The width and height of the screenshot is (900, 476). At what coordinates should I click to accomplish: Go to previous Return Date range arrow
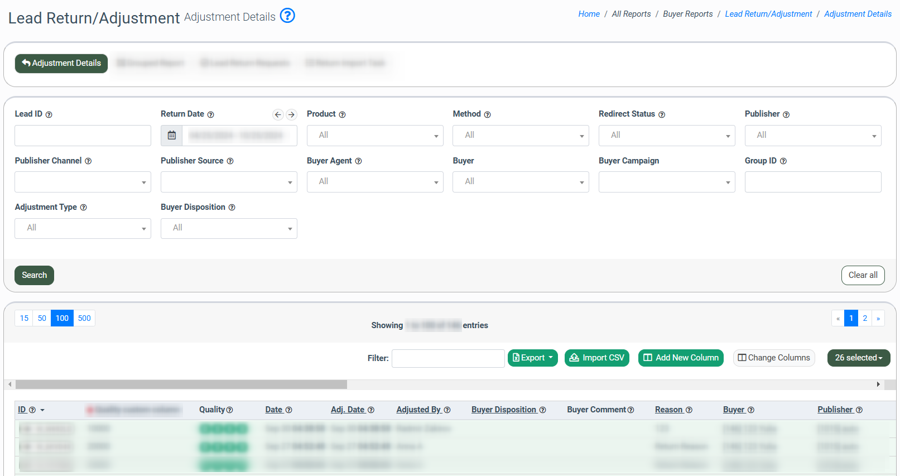pyautogui.click(x=278, y=114)
